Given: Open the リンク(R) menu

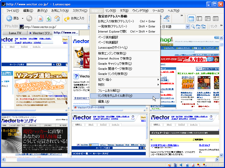Looking at the screenshot, I should tap(111, 11).
